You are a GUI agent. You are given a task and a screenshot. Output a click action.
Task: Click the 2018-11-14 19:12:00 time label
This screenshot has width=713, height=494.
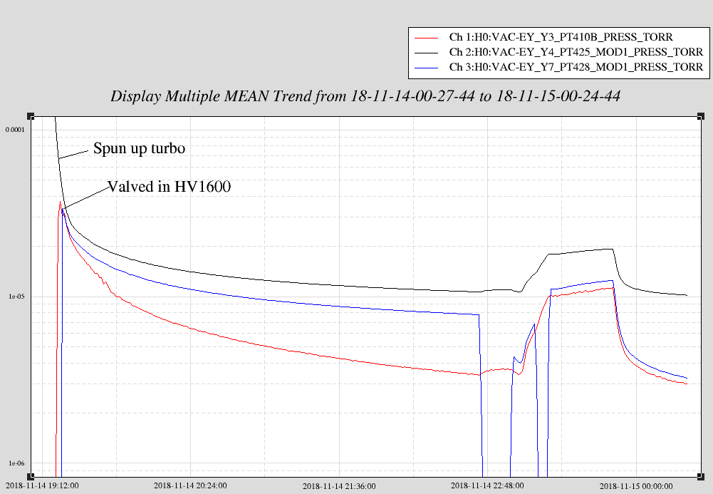(x=42, y=486)
